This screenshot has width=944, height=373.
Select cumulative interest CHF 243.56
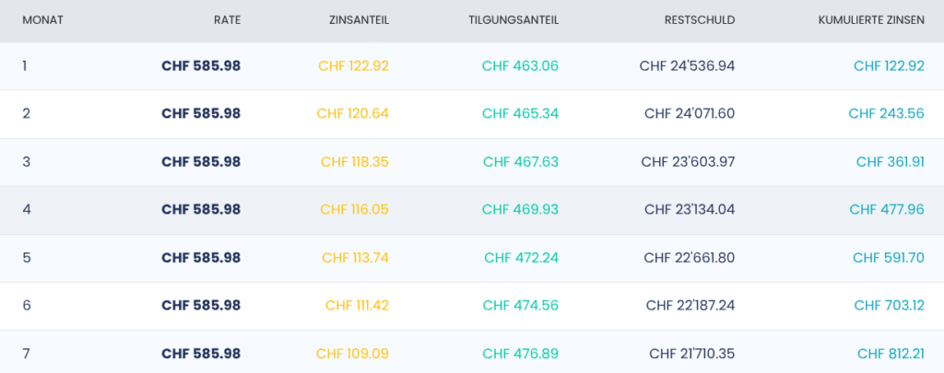click(x=886, y=113)
